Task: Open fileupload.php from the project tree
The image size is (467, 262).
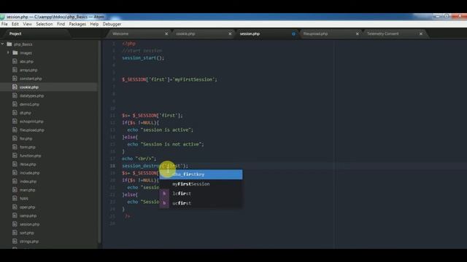Action: 32,130
